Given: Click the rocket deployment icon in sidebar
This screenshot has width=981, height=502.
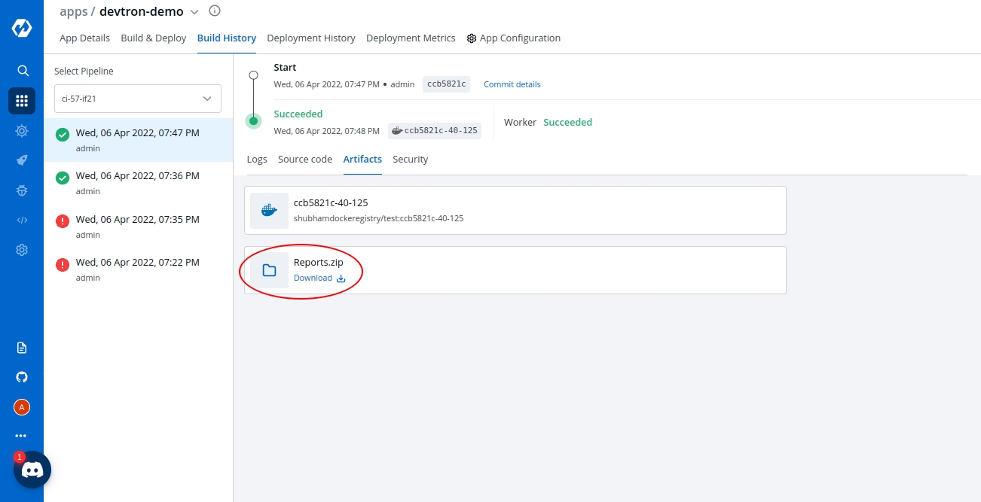Looking at the screenshot, I should pyautogui.click(x=22, y=160).
